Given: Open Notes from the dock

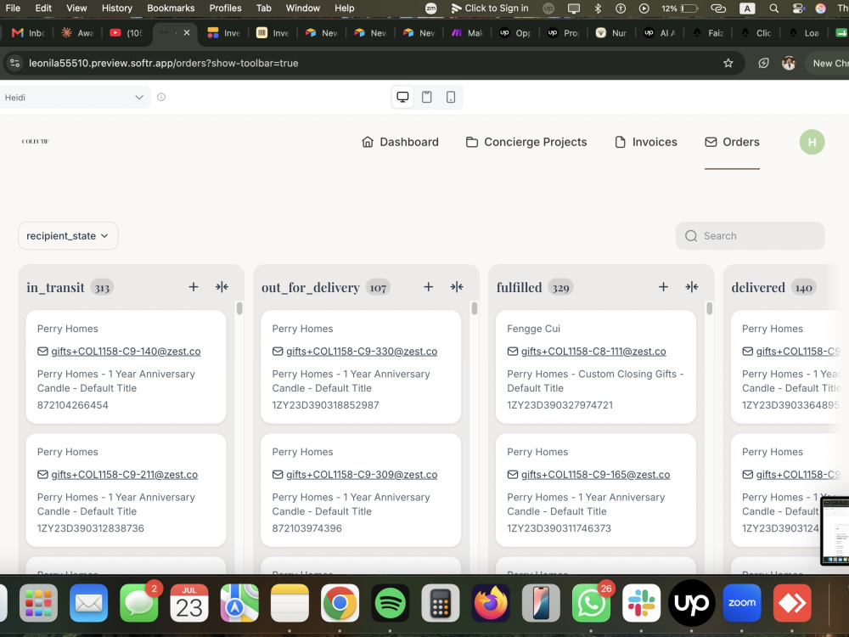Looking at the screenshot, I should [290, 603].
